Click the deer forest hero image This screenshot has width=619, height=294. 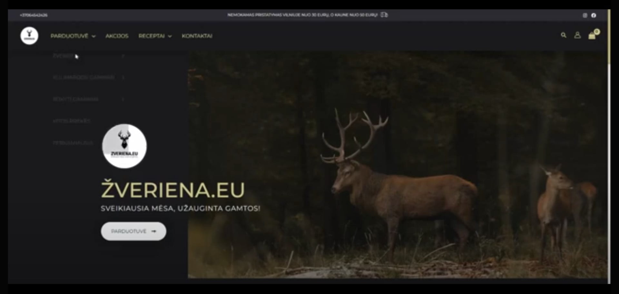pyautogui.click(x=397, y=164)
